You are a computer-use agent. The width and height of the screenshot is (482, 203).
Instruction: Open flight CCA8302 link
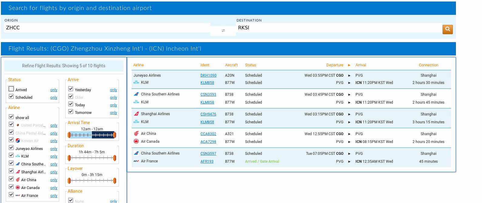click(208, 134)
